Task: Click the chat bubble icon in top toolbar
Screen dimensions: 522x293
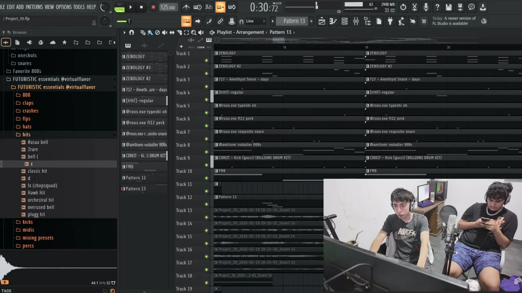Action: (x=471, y=7)
